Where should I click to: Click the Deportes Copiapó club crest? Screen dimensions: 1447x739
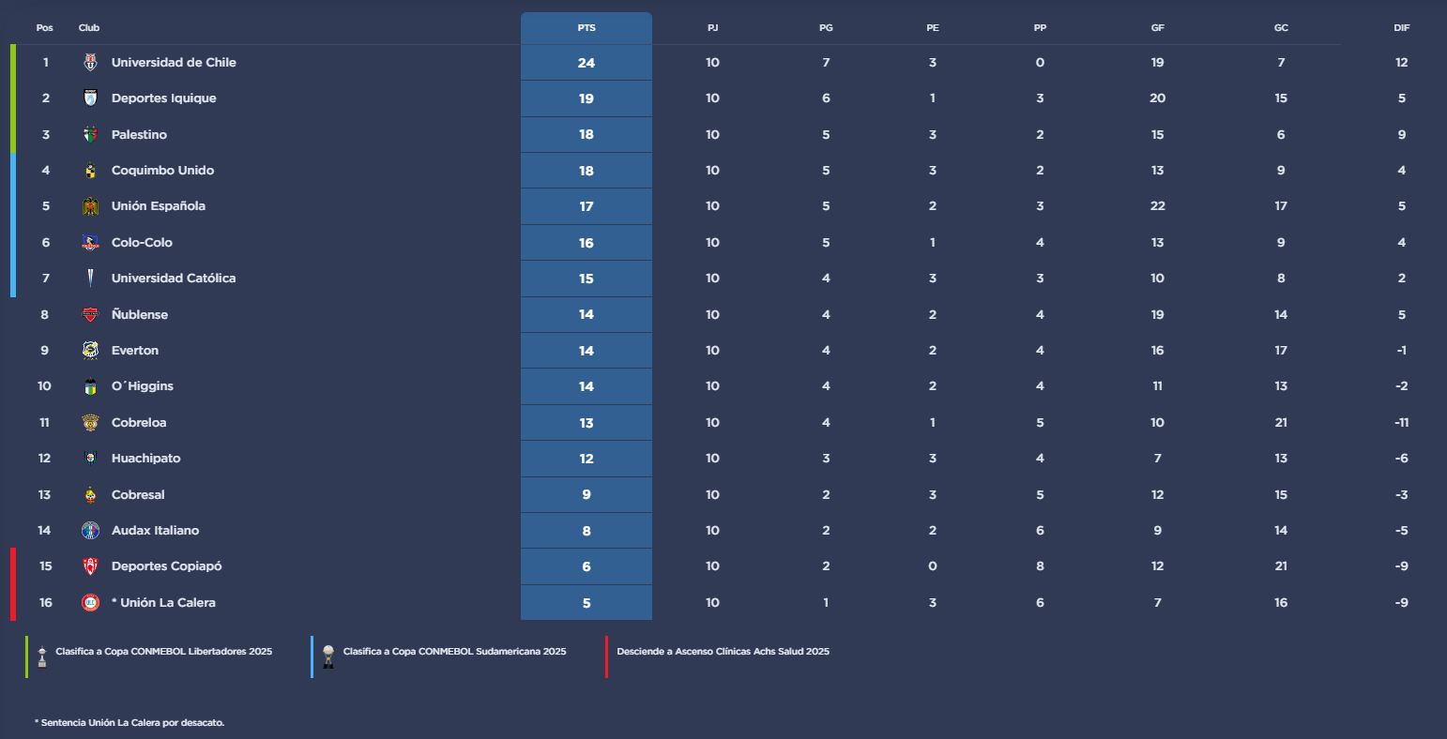(x=90, y=566)
